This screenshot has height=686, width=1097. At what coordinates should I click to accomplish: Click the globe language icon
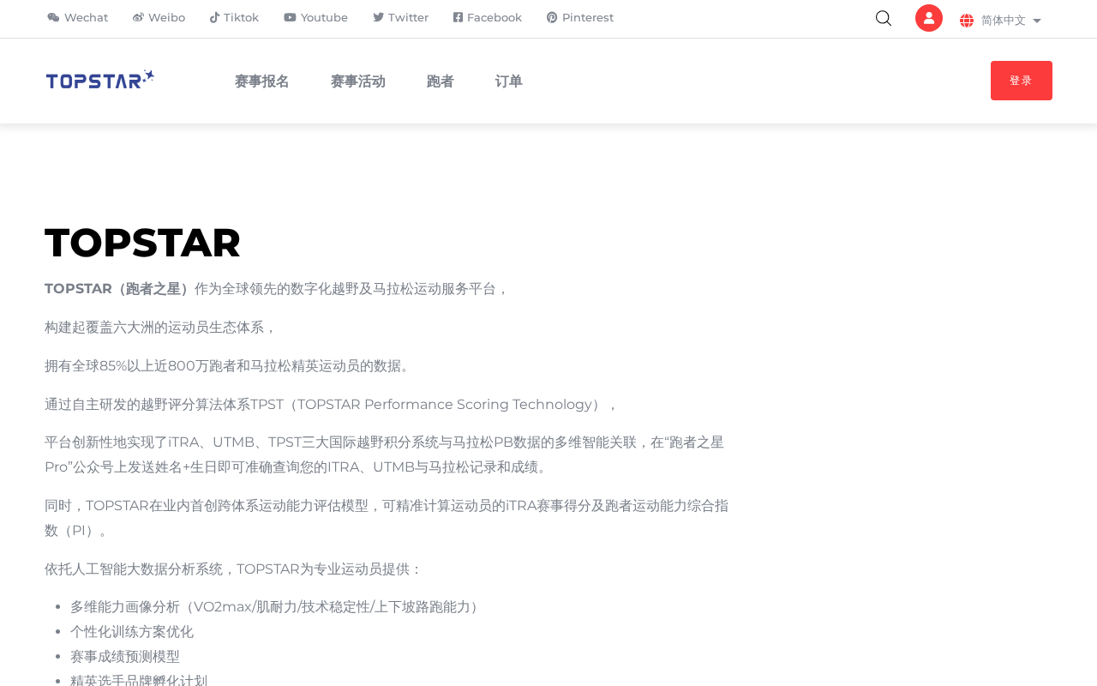pos(967,21)
